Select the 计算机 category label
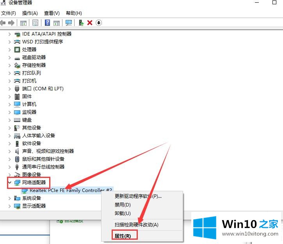This screenshot has height=244, width=283. (x=29, y=104)
